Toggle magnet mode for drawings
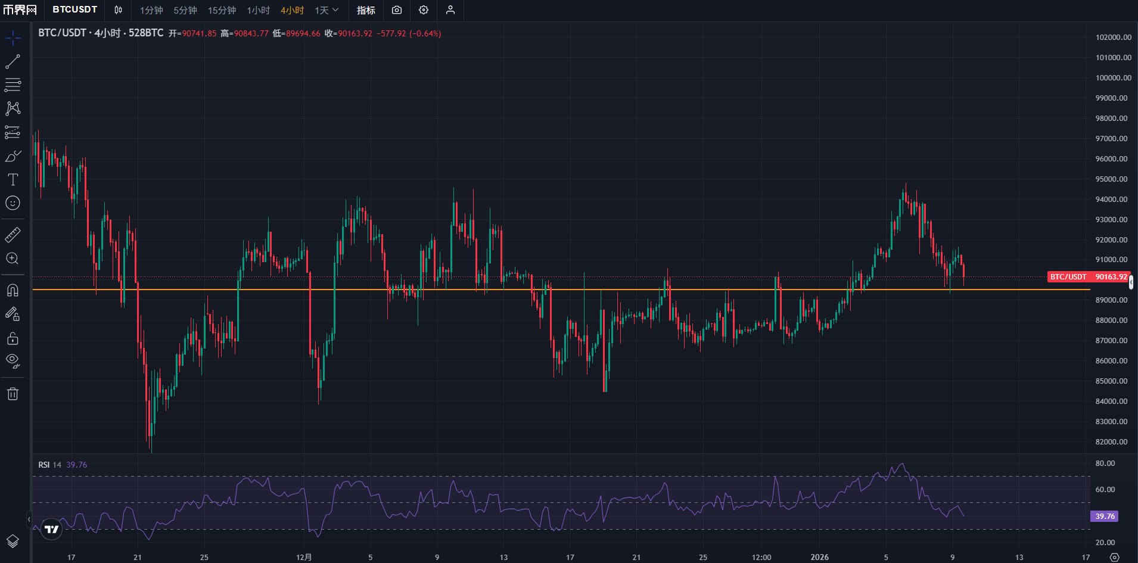Viewport: 1138px width, 563px height. (x=13, y=290)
